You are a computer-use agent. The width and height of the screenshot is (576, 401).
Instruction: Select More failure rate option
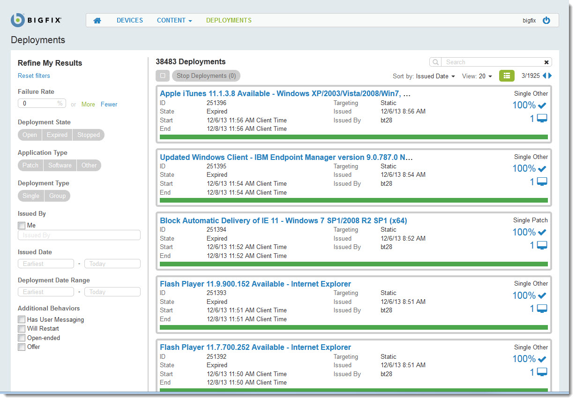(88, 105)
